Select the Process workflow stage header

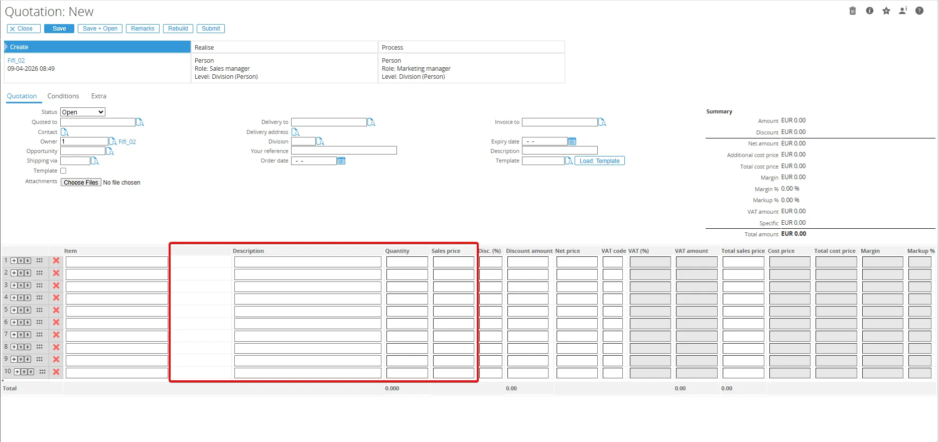pos(471,47)
